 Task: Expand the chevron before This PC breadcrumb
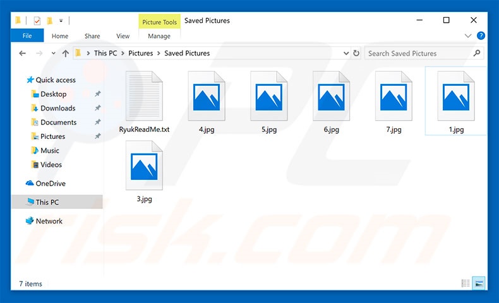pyautogui.click(x=88, y=53)
